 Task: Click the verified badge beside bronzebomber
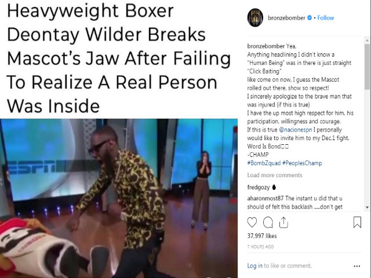coord(310,17)
